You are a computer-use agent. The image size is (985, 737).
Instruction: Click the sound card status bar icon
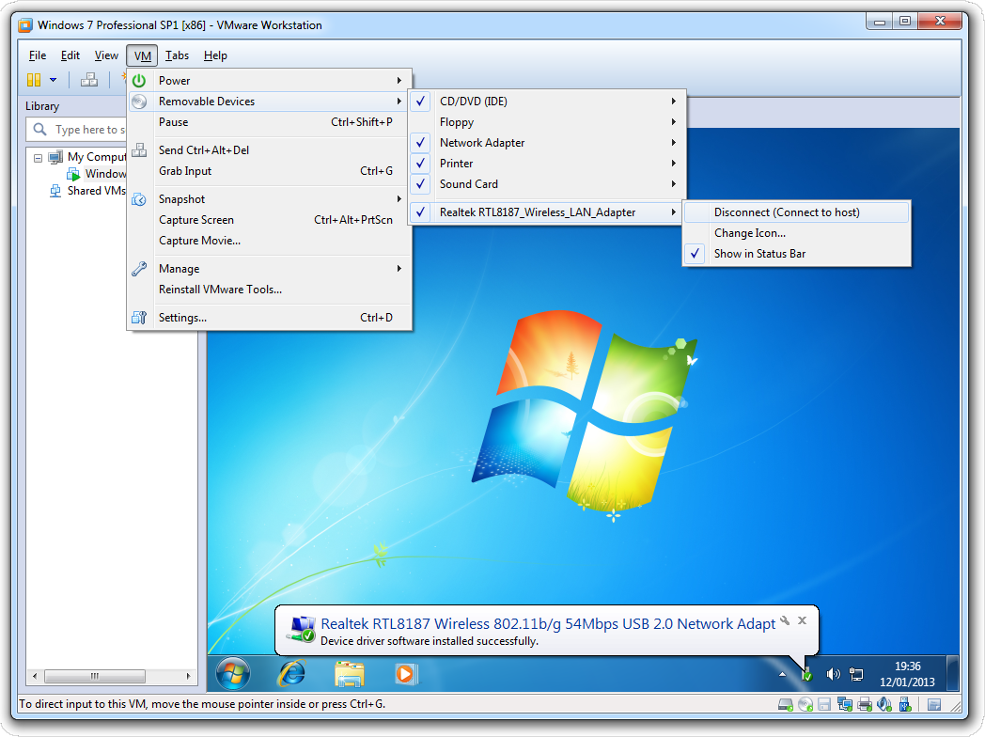883,704
